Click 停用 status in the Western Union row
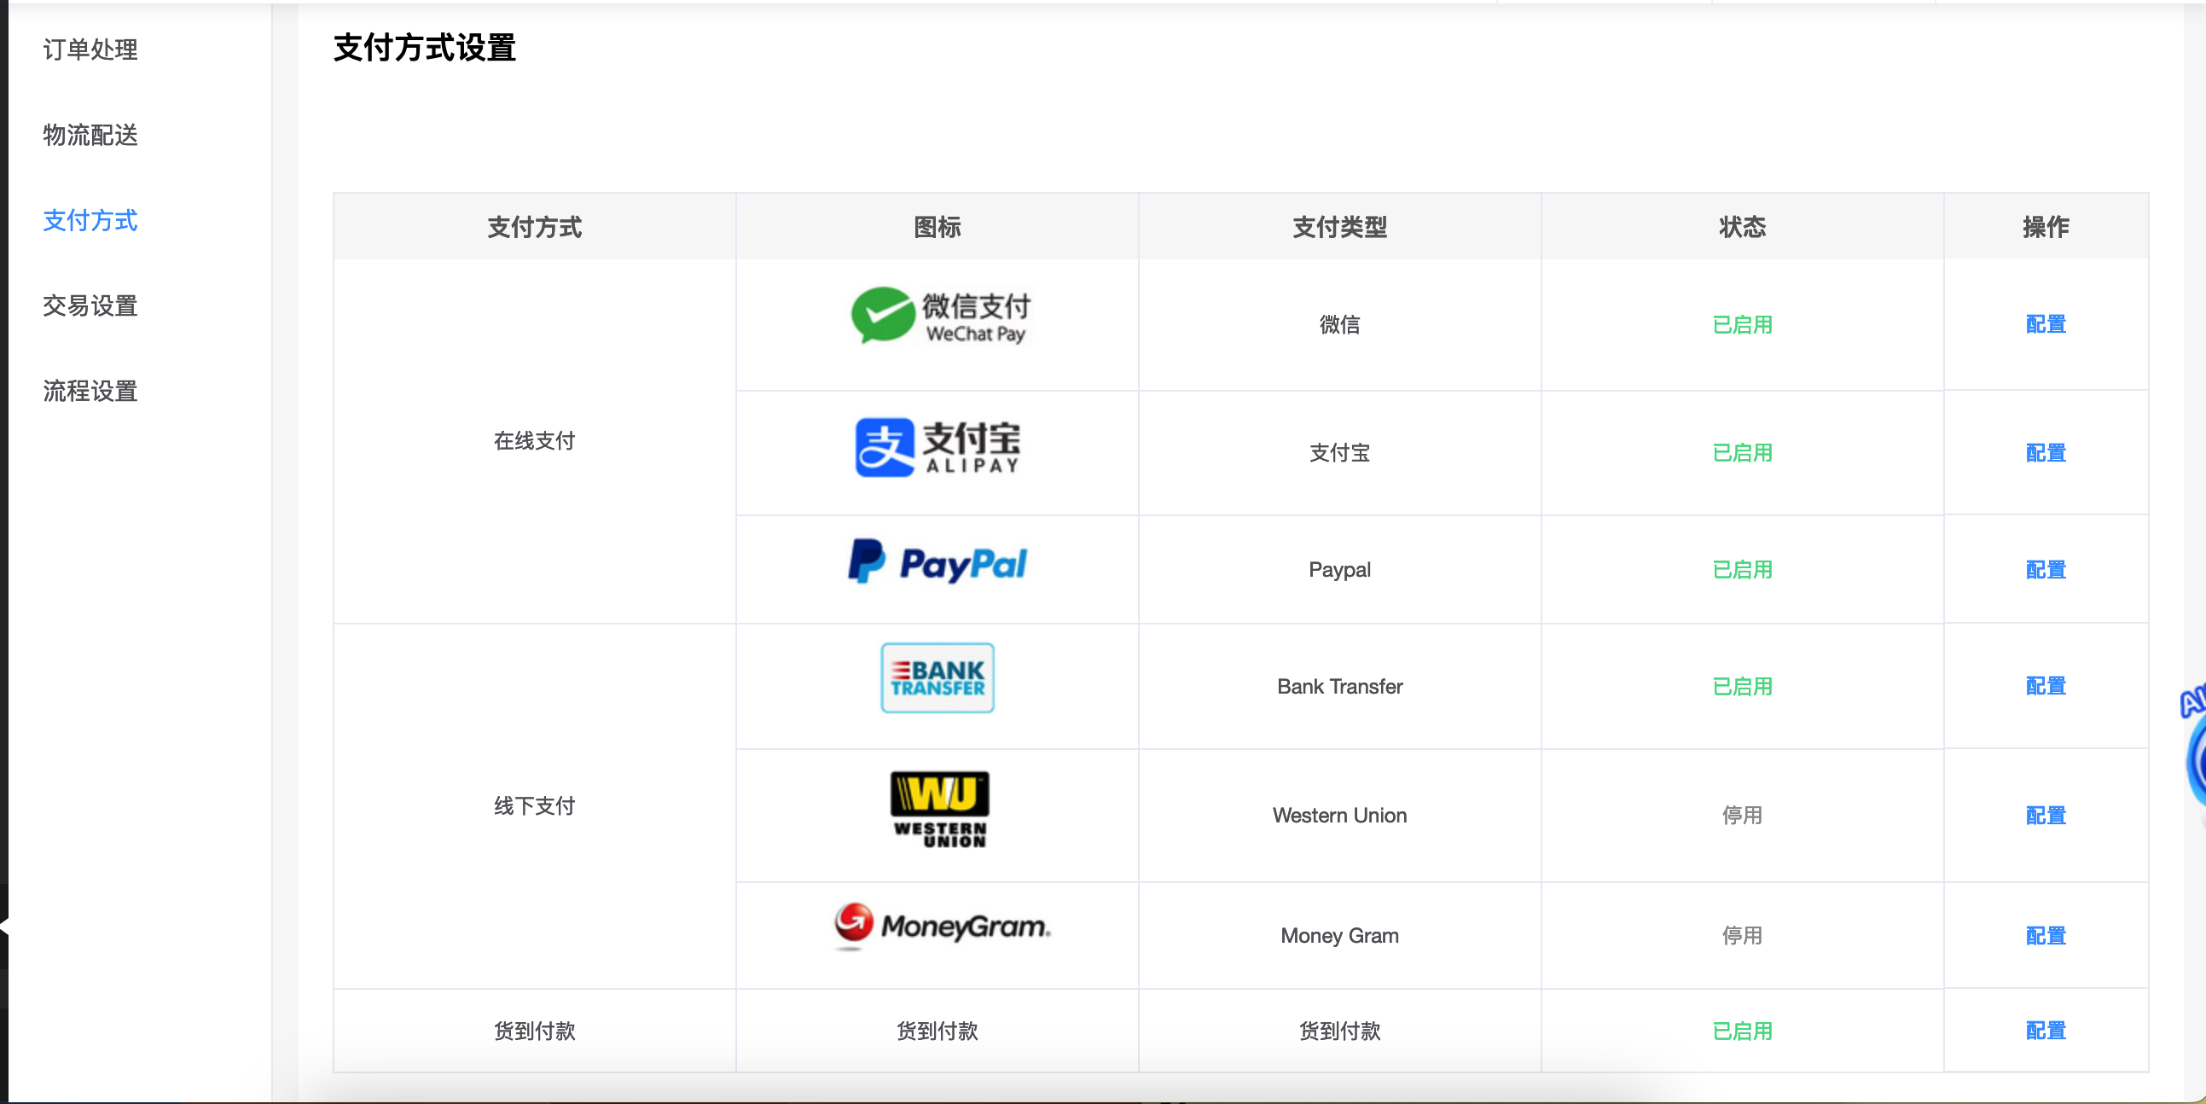 click(1742, 816)
